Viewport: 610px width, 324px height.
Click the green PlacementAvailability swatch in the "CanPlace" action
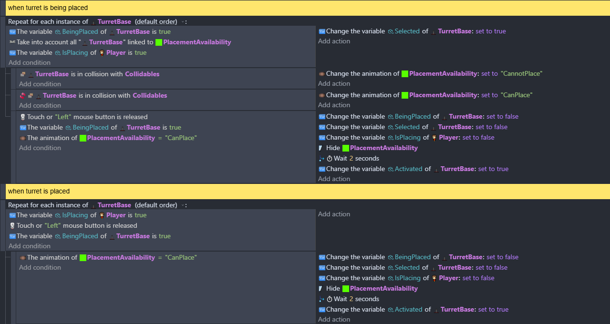405,95
